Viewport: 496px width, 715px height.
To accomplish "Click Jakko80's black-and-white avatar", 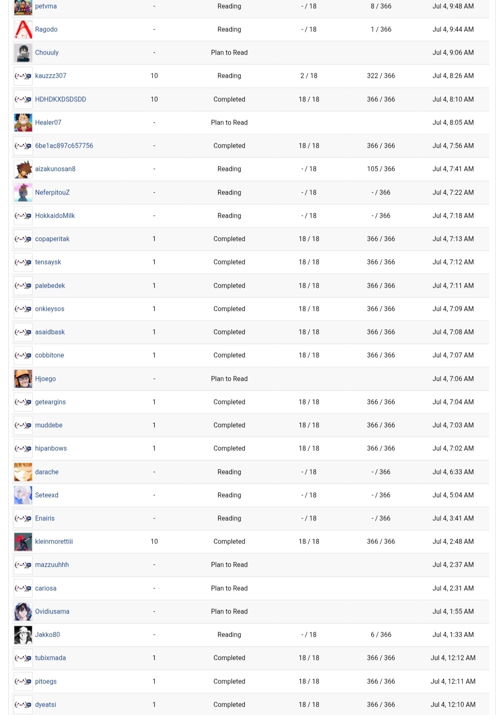I will [x=23, y=635].
